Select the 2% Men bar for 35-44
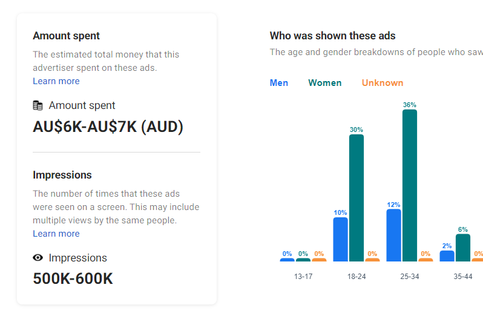Screen dimensions: 483x322 (447, 256)
